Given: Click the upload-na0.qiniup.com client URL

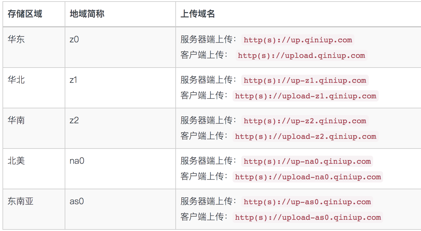Looking at the screenshot, I should (308, 177).
